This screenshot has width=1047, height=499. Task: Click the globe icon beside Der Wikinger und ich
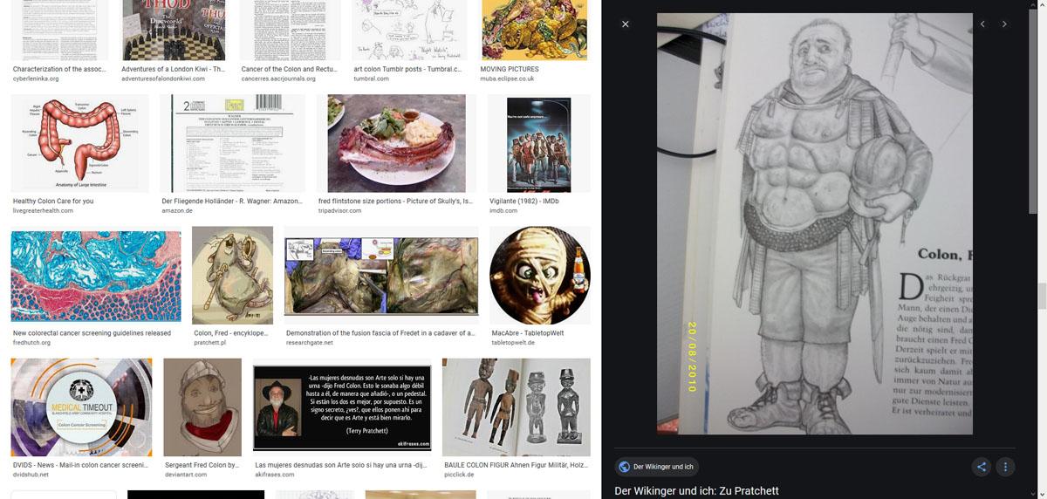625,467
